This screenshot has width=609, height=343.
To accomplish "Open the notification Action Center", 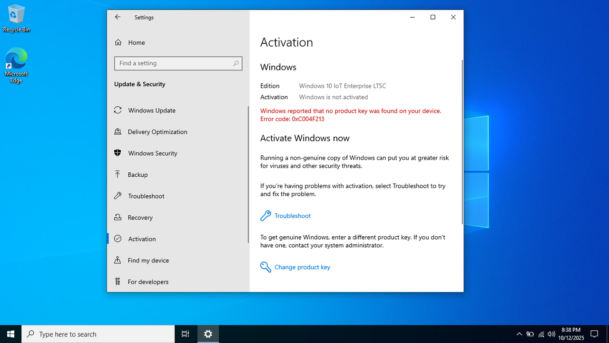I will coord(594,334).
